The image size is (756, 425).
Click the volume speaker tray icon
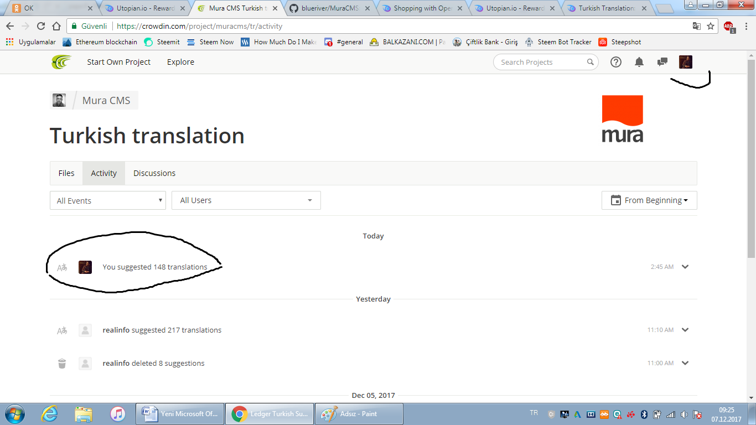coord(684,414)
